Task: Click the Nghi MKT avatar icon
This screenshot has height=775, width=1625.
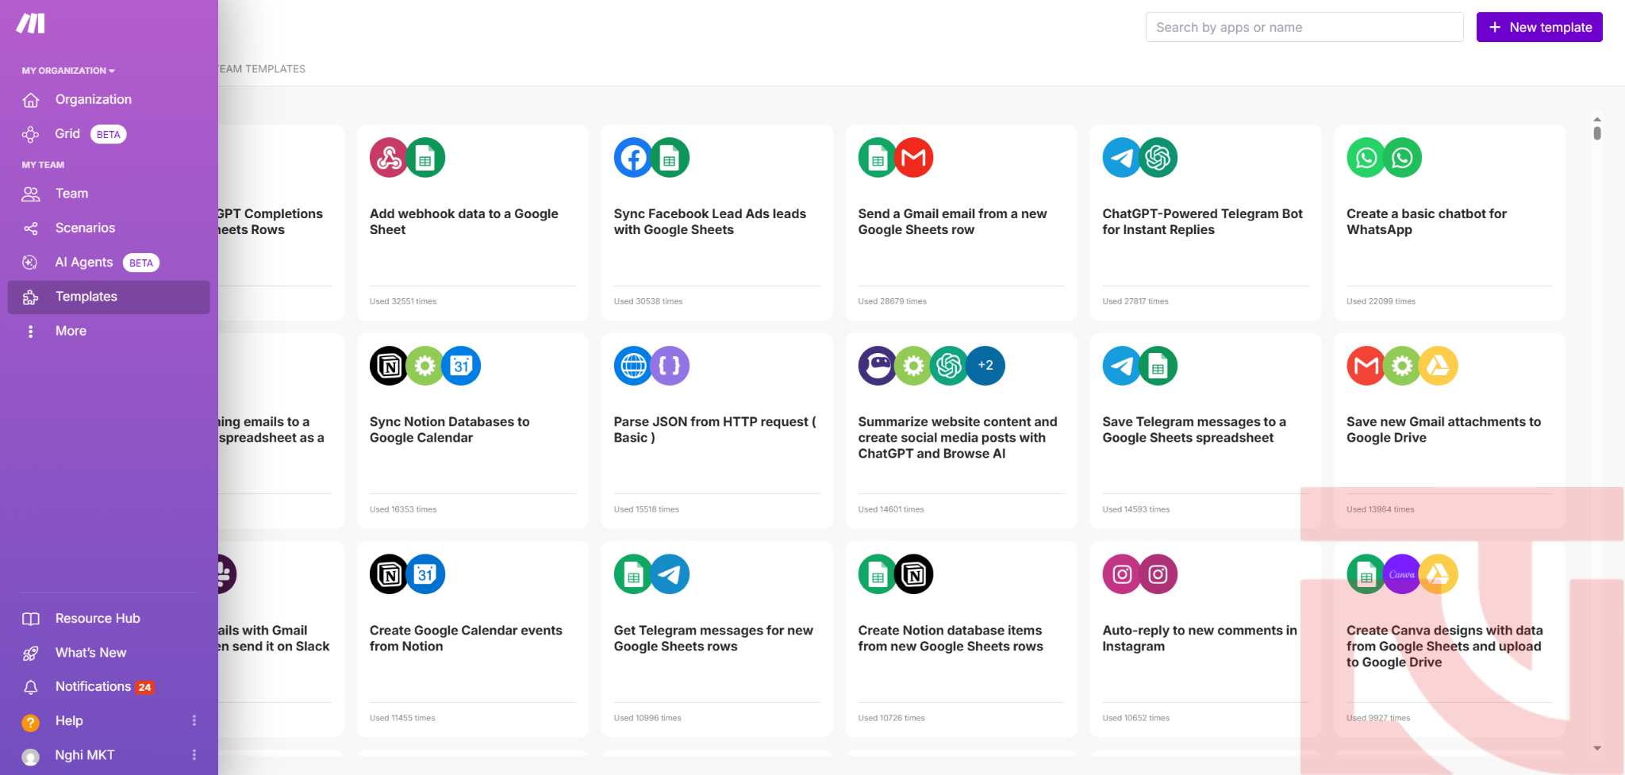Action: [x=30, y=756]
